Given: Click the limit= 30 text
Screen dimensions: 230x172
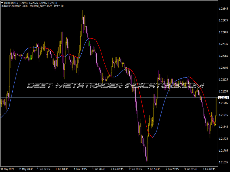Looking at the screenshot, I should (59, 6).
